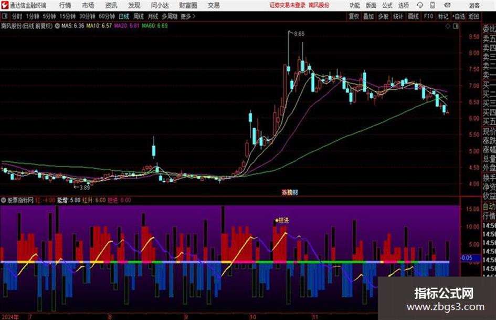This screenshot has height=320, width=496.
Task: Add stock via the 自选 button
Action: pyautogui.click(x=459, y=16)
